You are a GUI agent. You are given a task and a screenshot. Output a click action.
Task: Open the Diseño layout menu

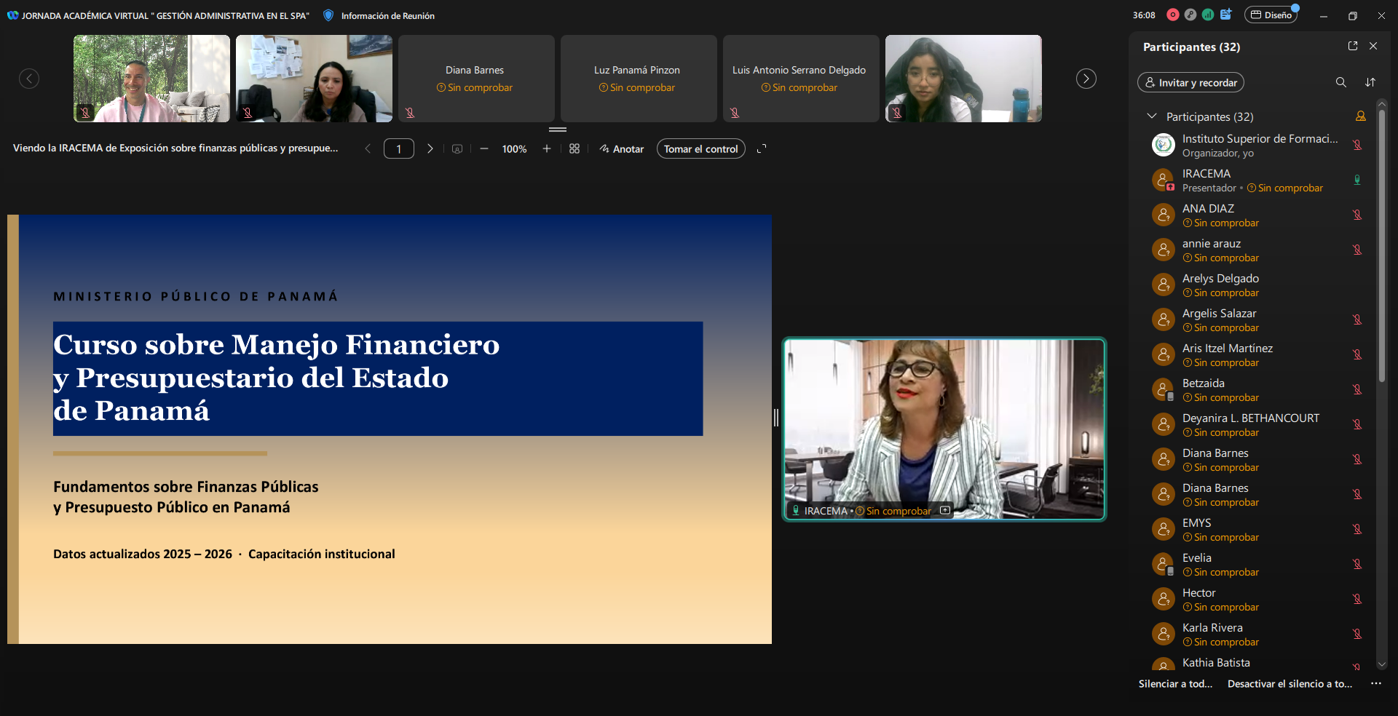pos(1271,15)
